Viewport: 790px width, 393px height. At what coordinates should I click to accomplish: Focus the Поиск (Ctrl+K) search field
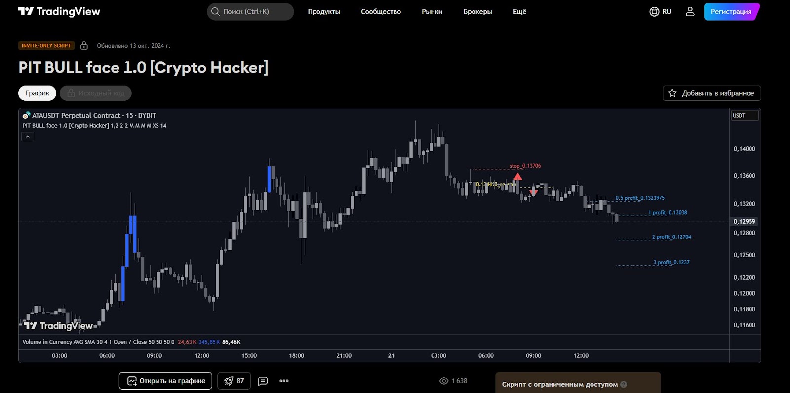click(250, 12)
